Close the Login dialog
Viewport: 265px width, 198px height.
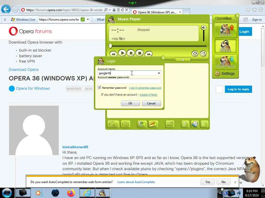coord(163,58)
